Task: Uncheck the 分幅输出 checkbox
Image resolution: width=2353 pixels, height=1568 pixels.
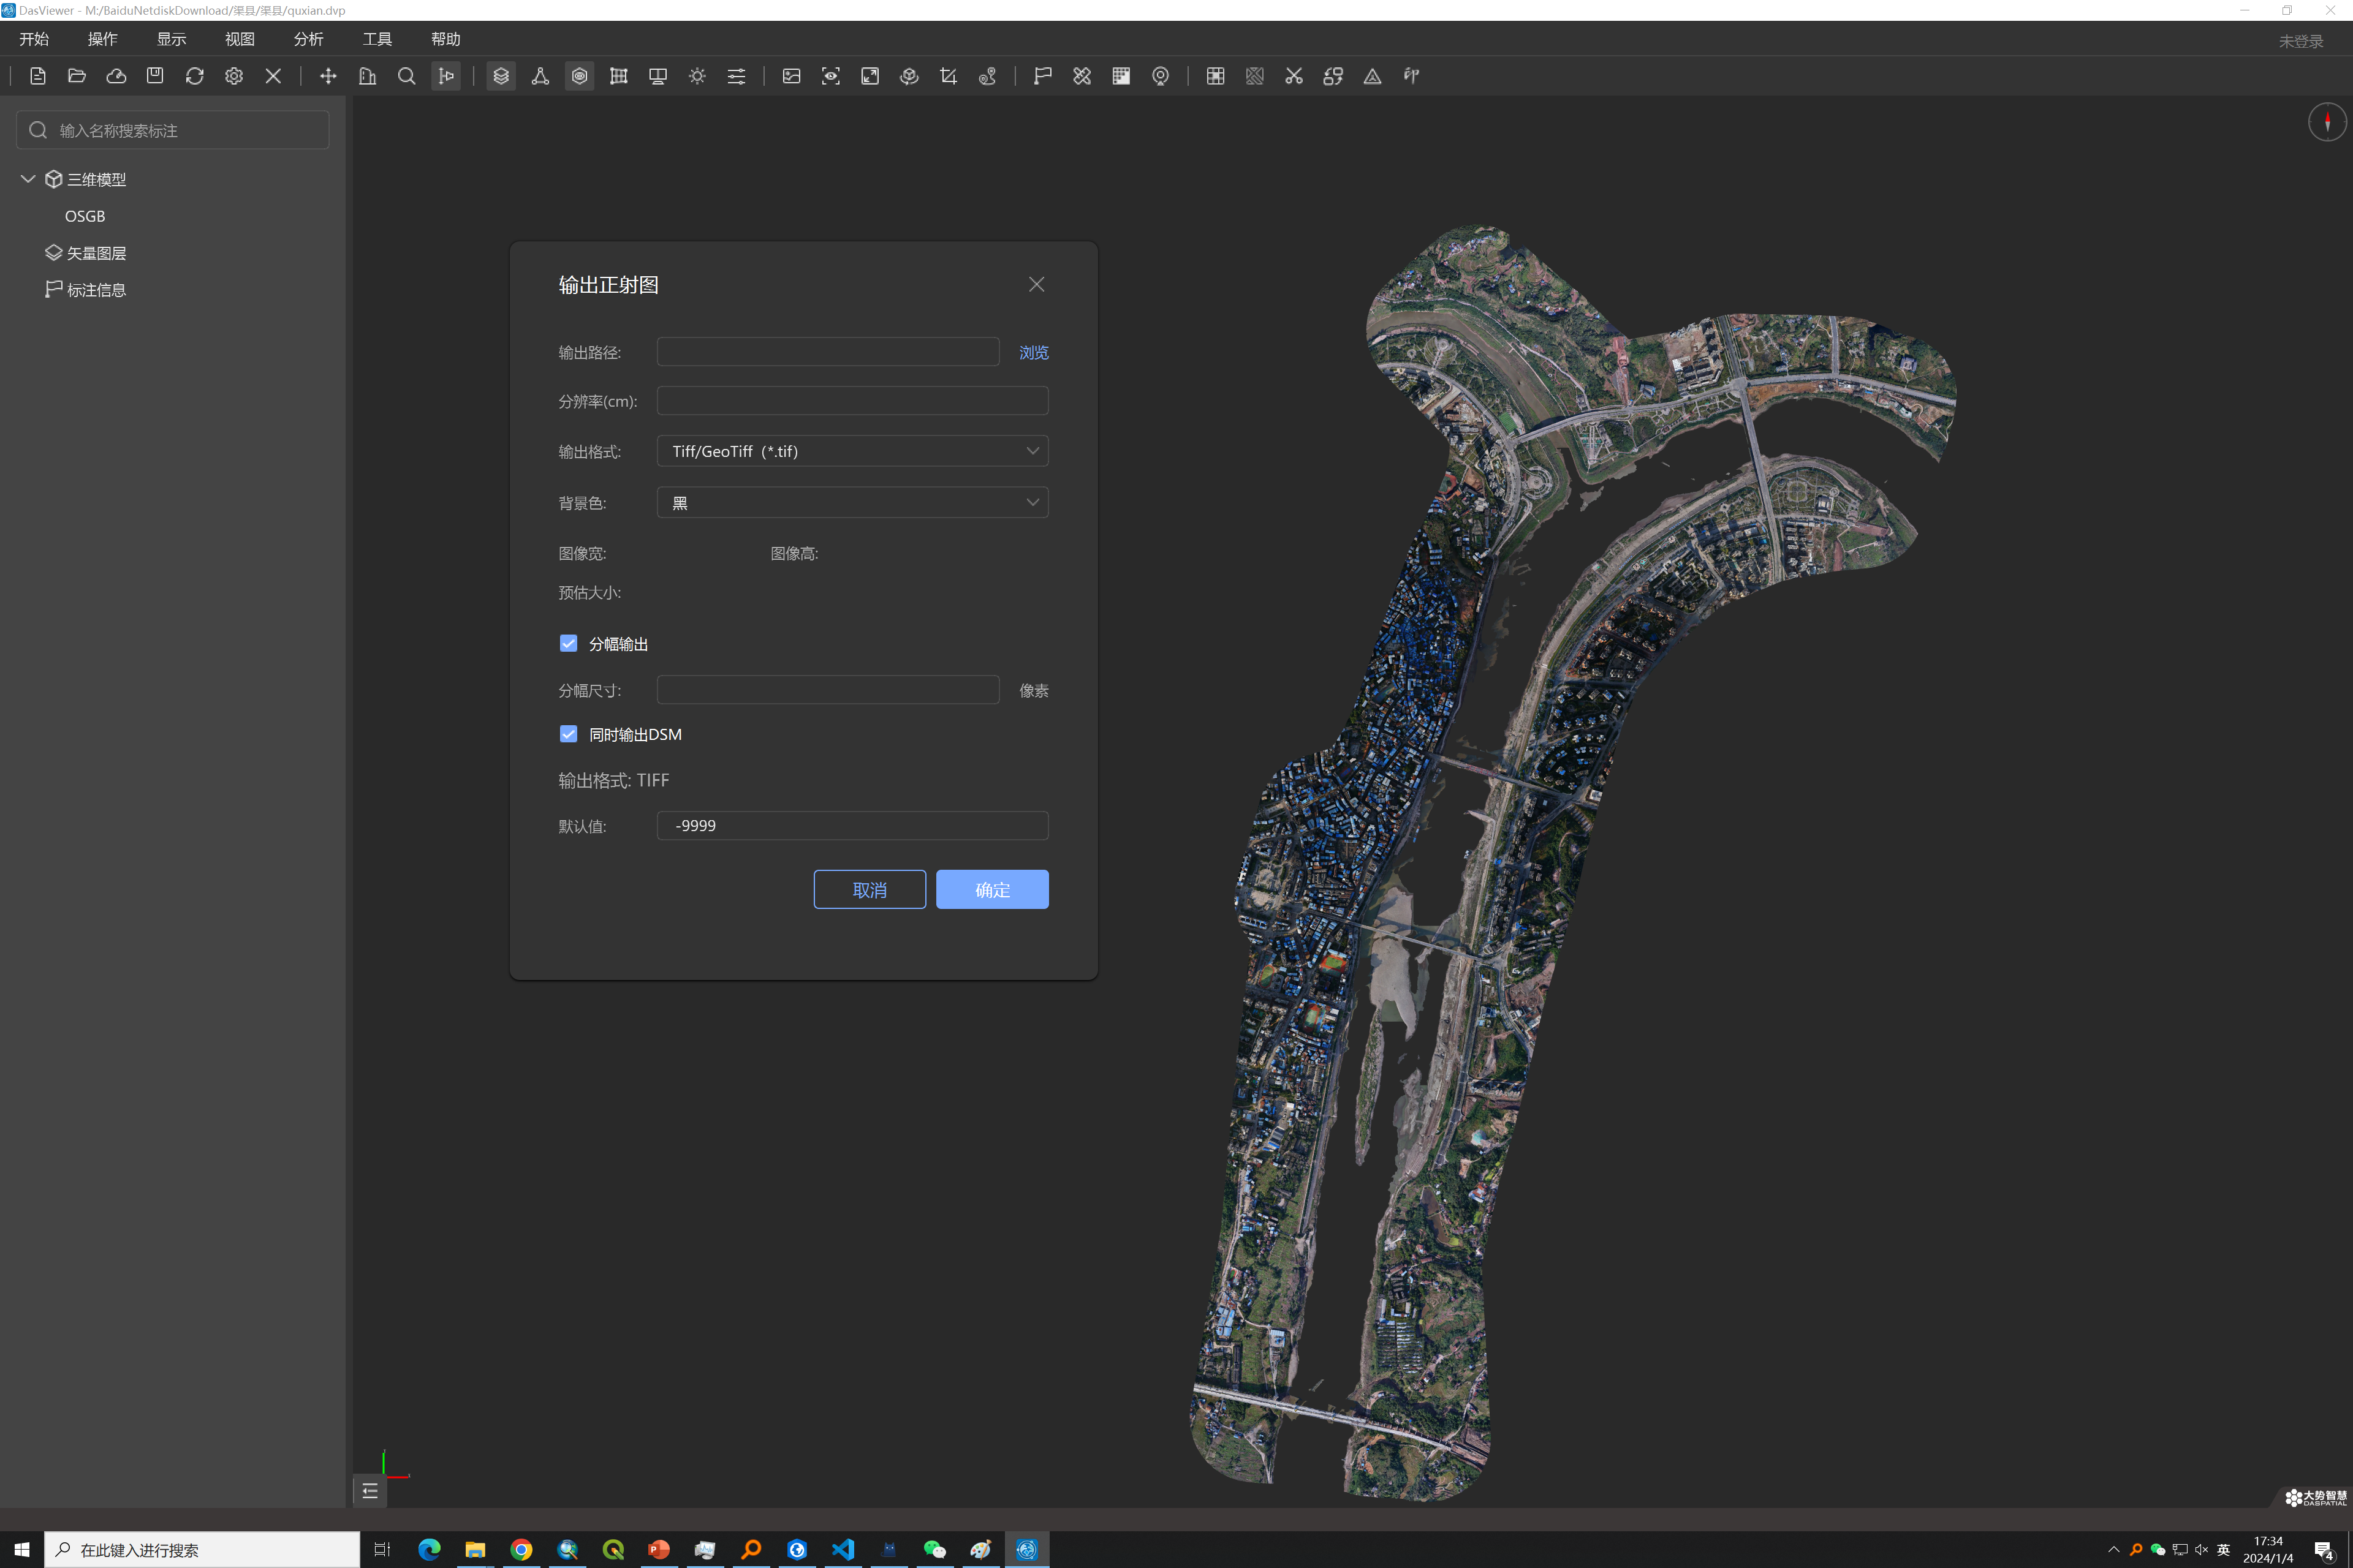Action: 568,643
